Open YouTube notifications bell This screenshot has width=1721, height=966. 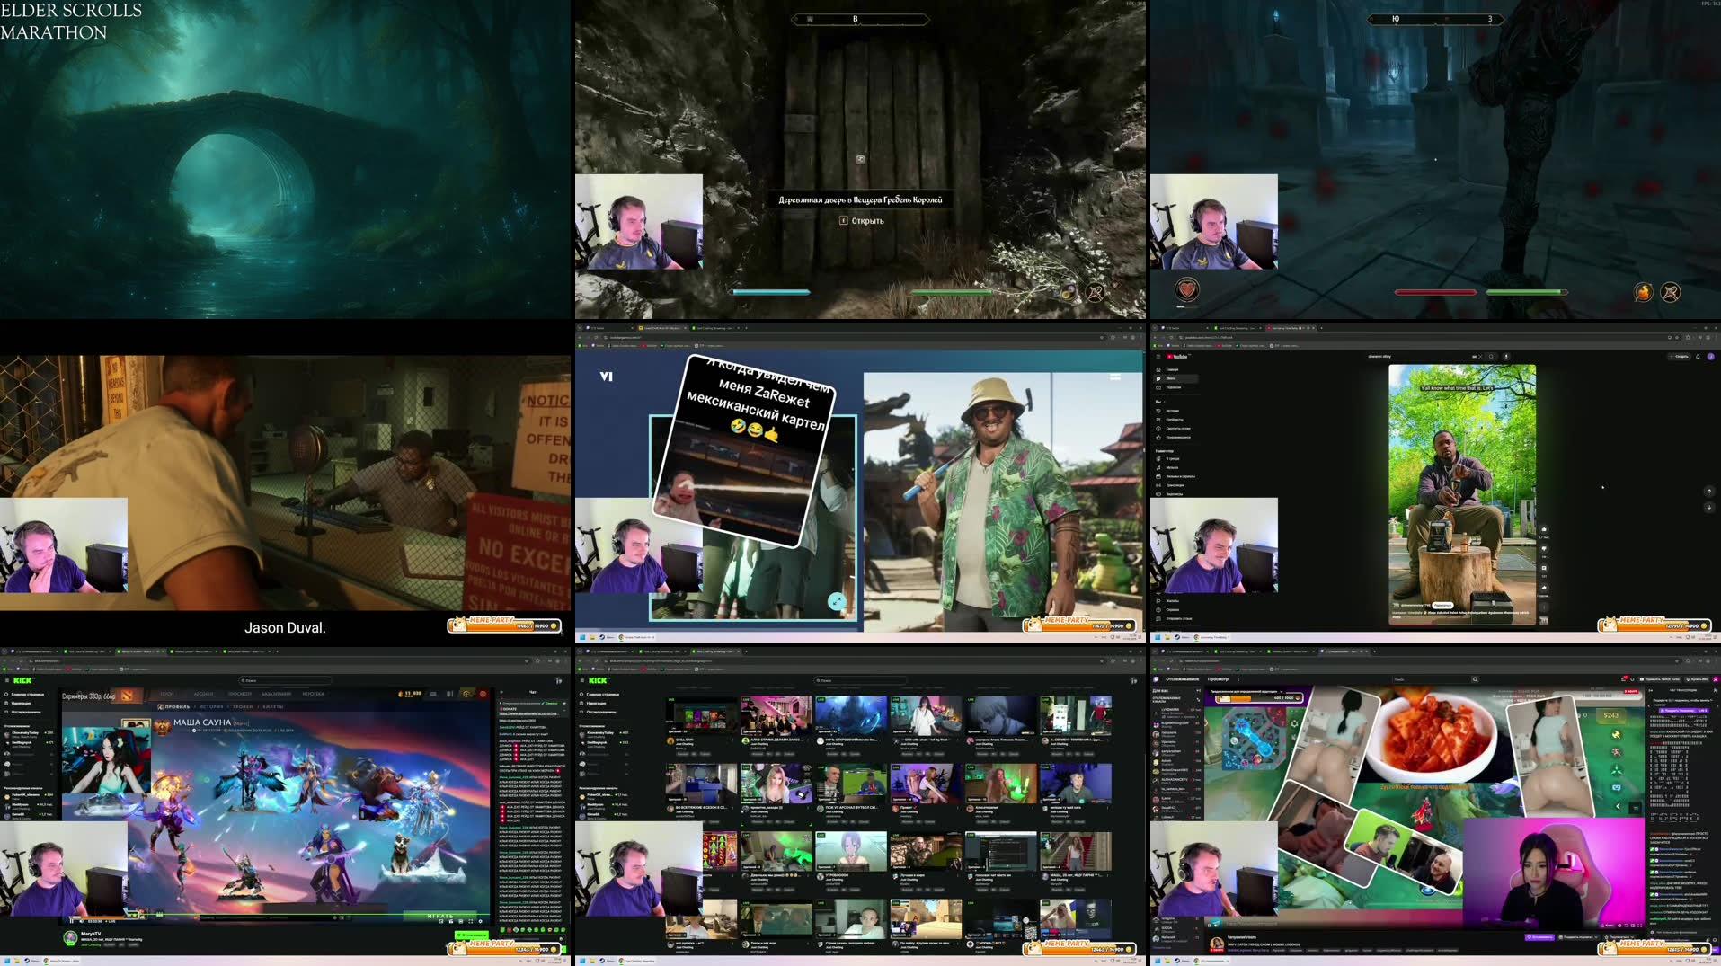pos(1698,357)
